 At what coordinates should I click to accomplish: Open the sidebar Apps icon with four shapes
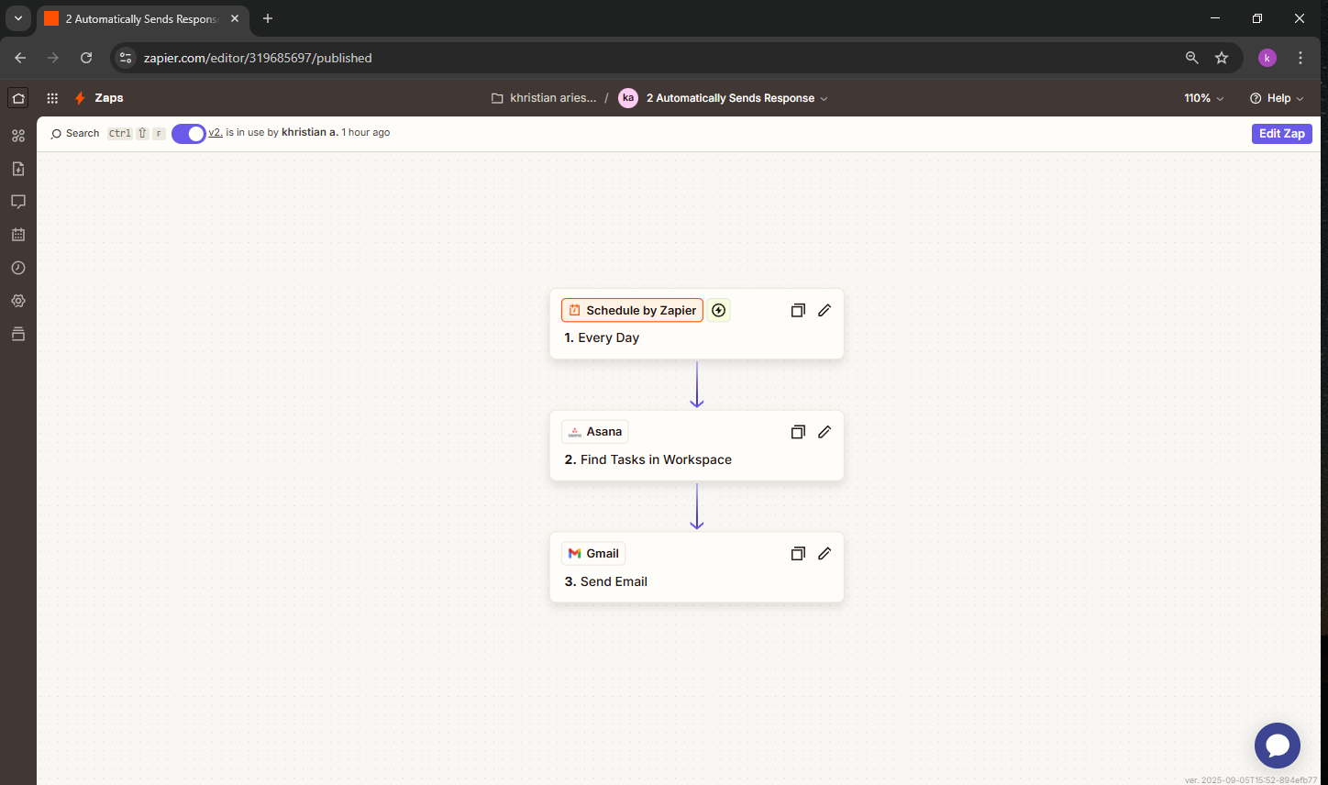(18, 136)
